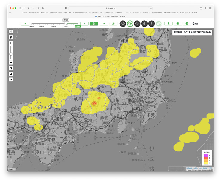This screenshot has width=221, height=181.
Task: Toggle the green-highlighted thunder cloud layer
Action: (x=130, y=24)
